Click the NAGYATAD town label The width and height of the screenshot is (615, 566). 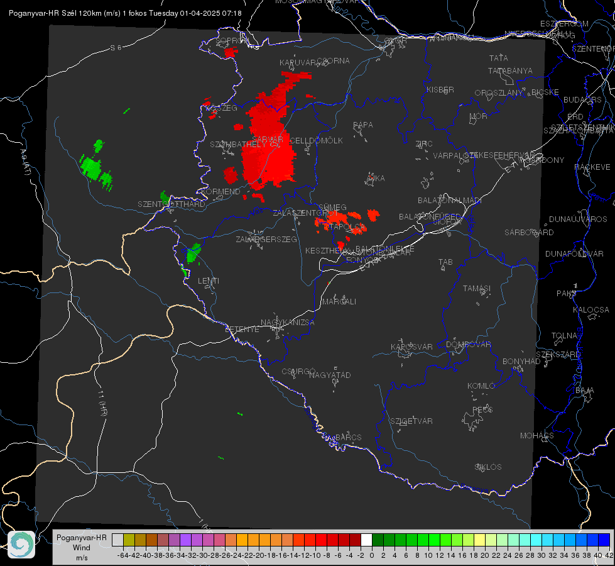[x=330, y=375]
